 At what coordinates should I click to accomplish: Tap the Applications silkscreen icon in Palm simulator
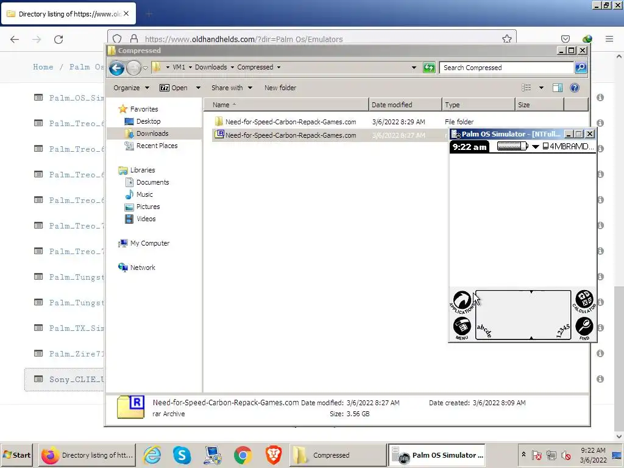click(462, 301)
